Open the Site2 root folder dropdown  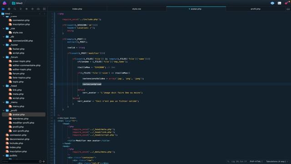pyautogui.click(x=7, y=14)
